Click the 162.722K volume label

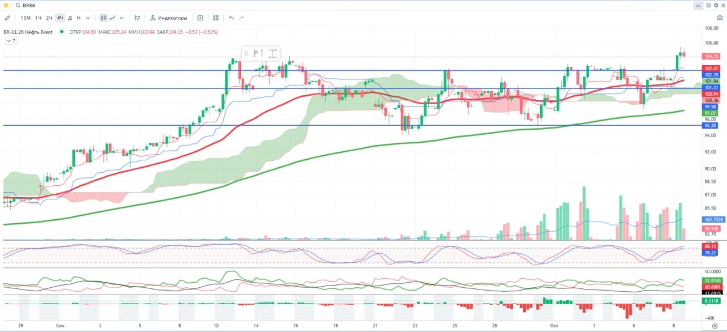[712, 219]
